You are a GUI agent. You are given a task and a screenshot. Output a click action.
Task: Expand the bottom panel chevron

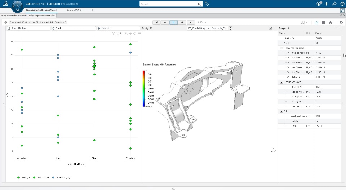pyautogui.click(x=173, y=189)
